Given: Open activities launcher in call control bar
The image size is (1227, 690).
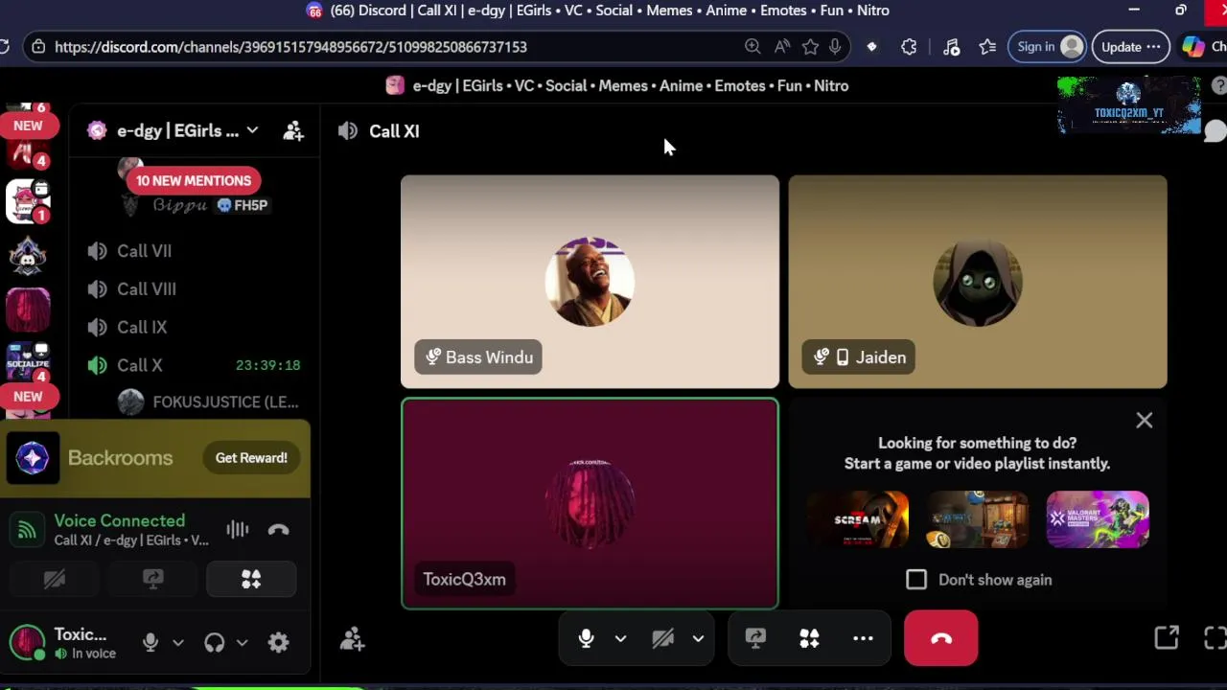Looking at the screenshot, I should pyautogui.click(x=809, y=638).
